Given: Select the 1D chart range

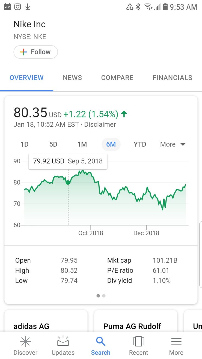Looking at the screenshot, I should [x=25, y=144].
